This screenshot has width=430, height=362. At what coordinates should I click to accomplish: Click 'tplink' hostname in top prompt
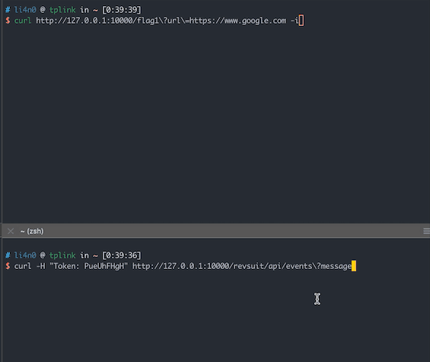click(x=62, y=10)
